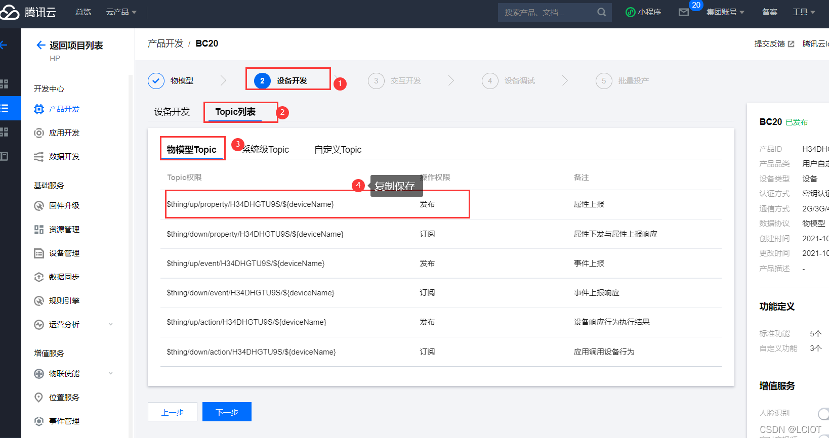Click the top grid icon in far-left rail
The width and height of the screenshot is (829, 438).
point(4,84)
